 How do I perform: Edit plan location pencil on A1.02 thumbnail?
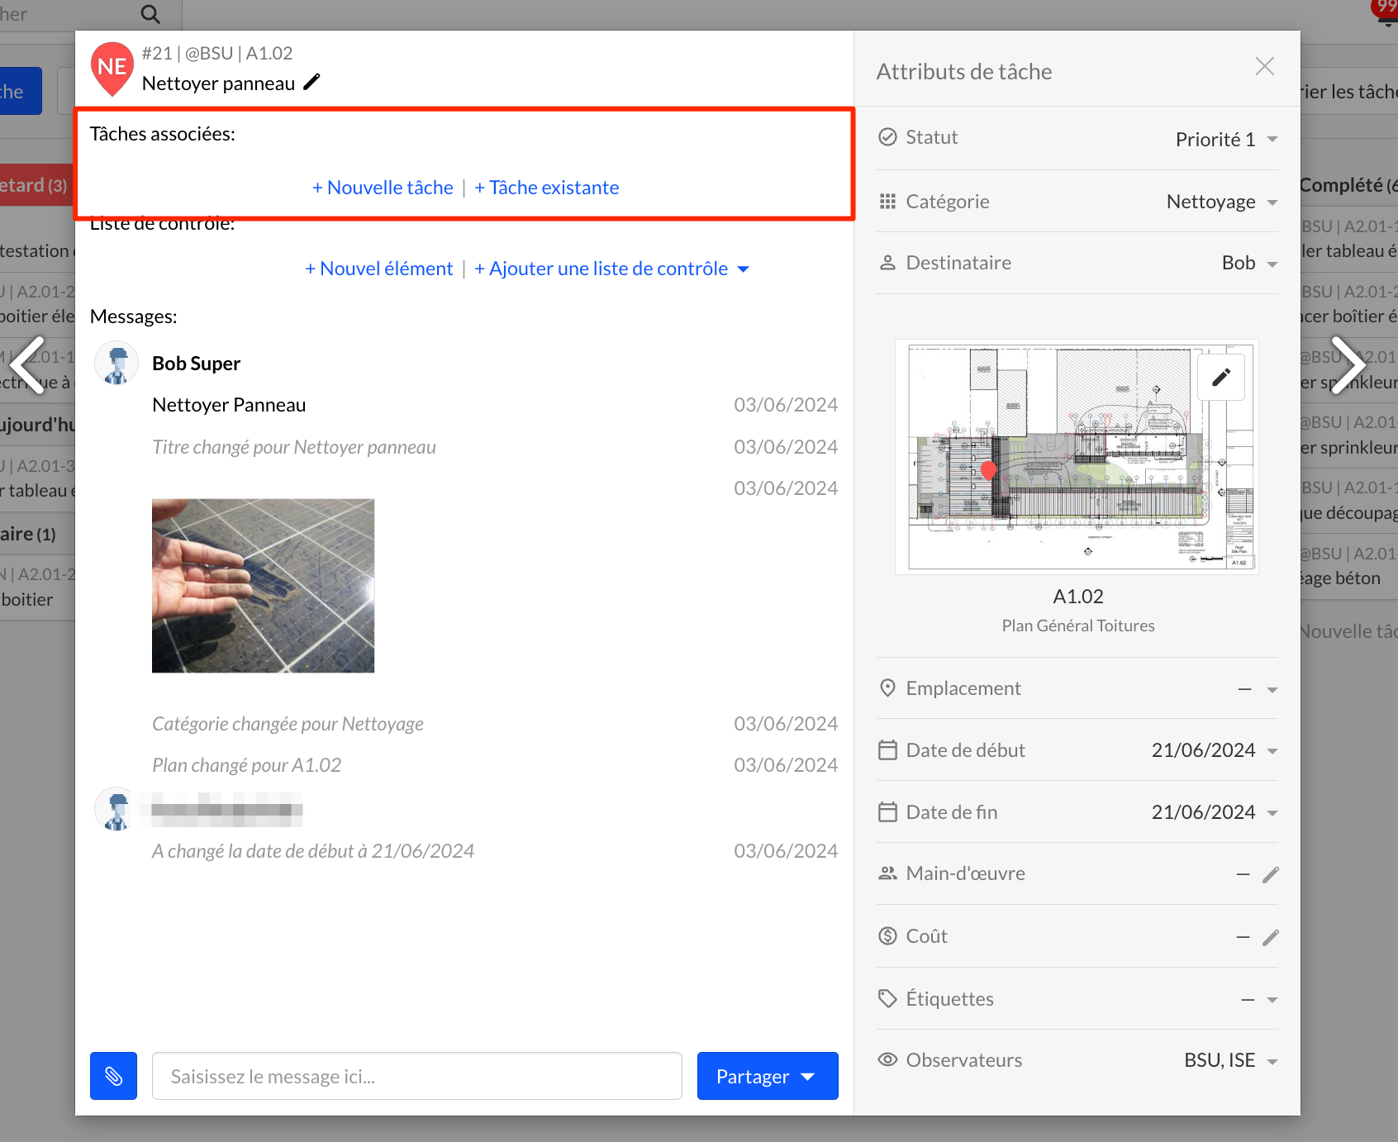pos(1221,378)
